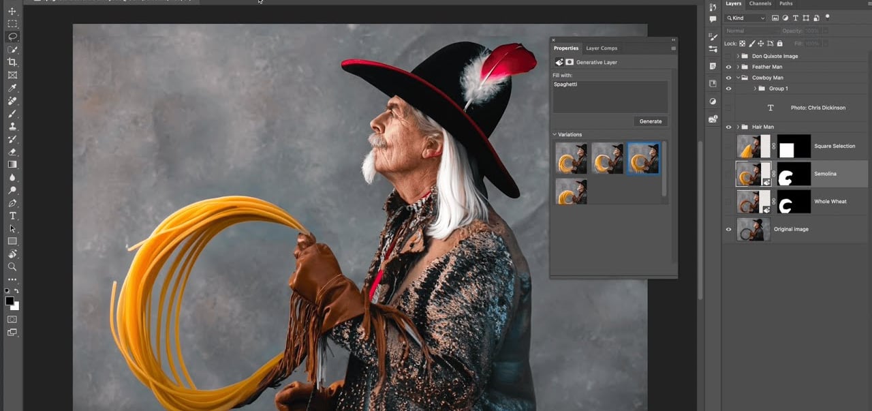Select the Rectangle shape tool
The image size is (872, 411).
(x=12, y=241)
